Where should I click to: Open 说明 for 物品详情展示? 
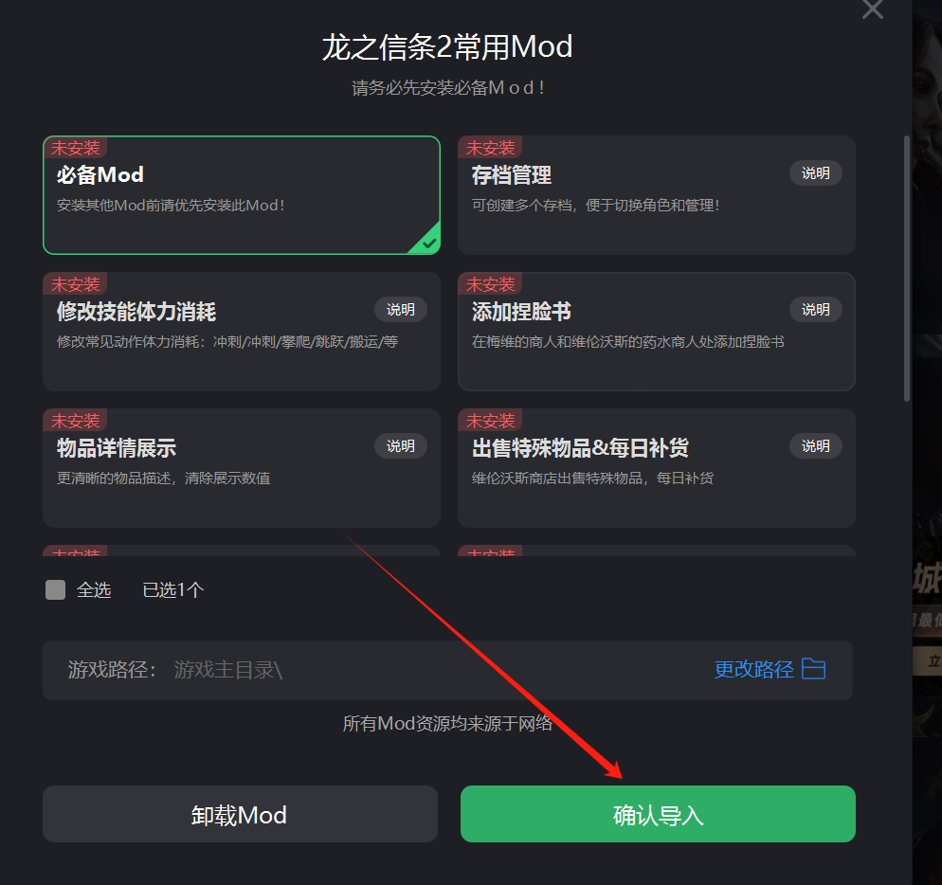tap(401, 445)
